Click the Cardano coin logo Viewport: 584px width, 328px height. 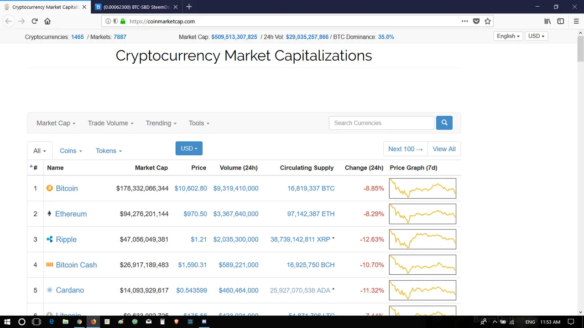[50, 290]
